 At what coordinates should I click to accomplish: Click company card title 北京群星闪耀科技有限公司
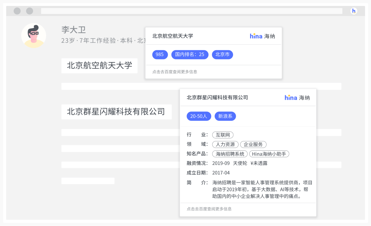217,98
